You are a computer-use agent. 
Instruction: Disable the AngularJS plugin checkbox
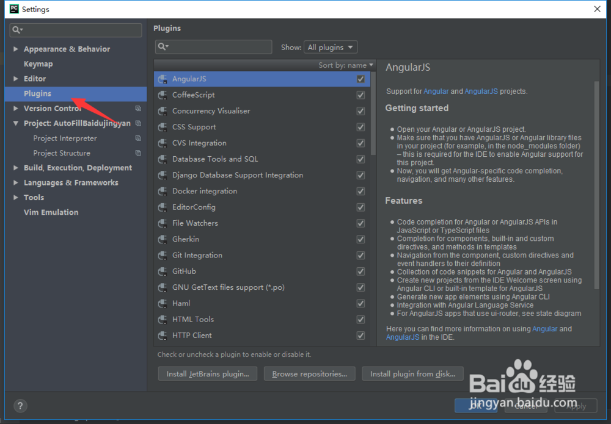361,79
